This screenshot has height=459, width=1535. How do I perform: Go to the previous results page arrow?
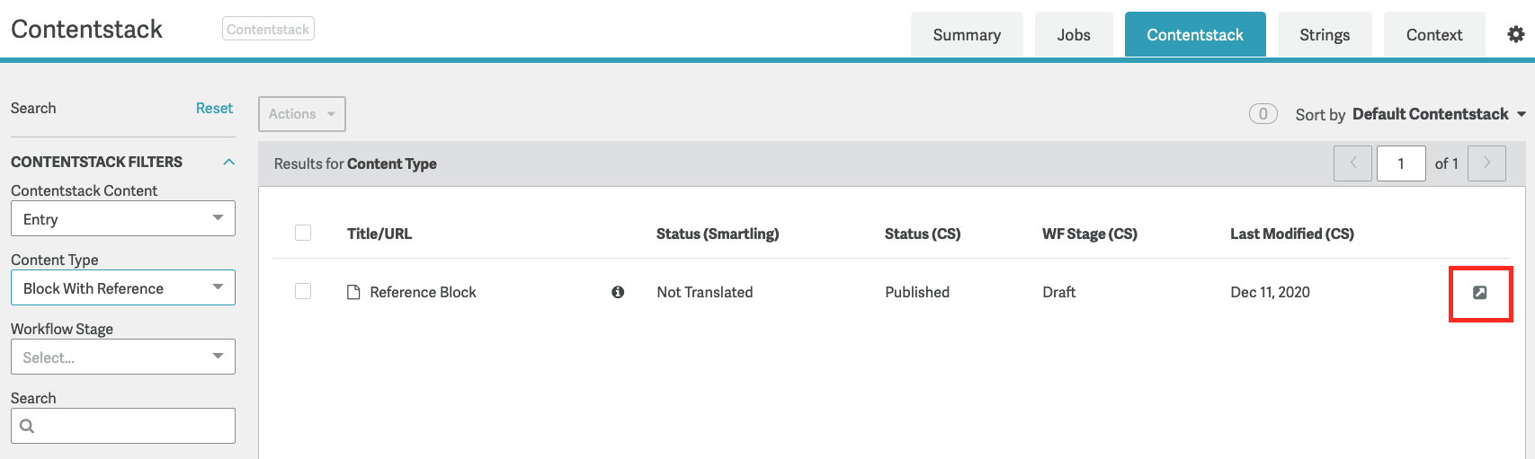[1352, 163]
